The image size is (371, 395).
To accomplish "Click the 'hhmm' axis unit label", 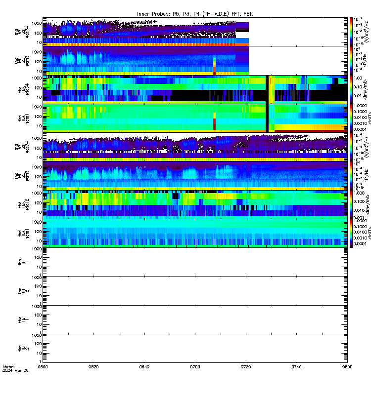I will (x=8, y=367).
